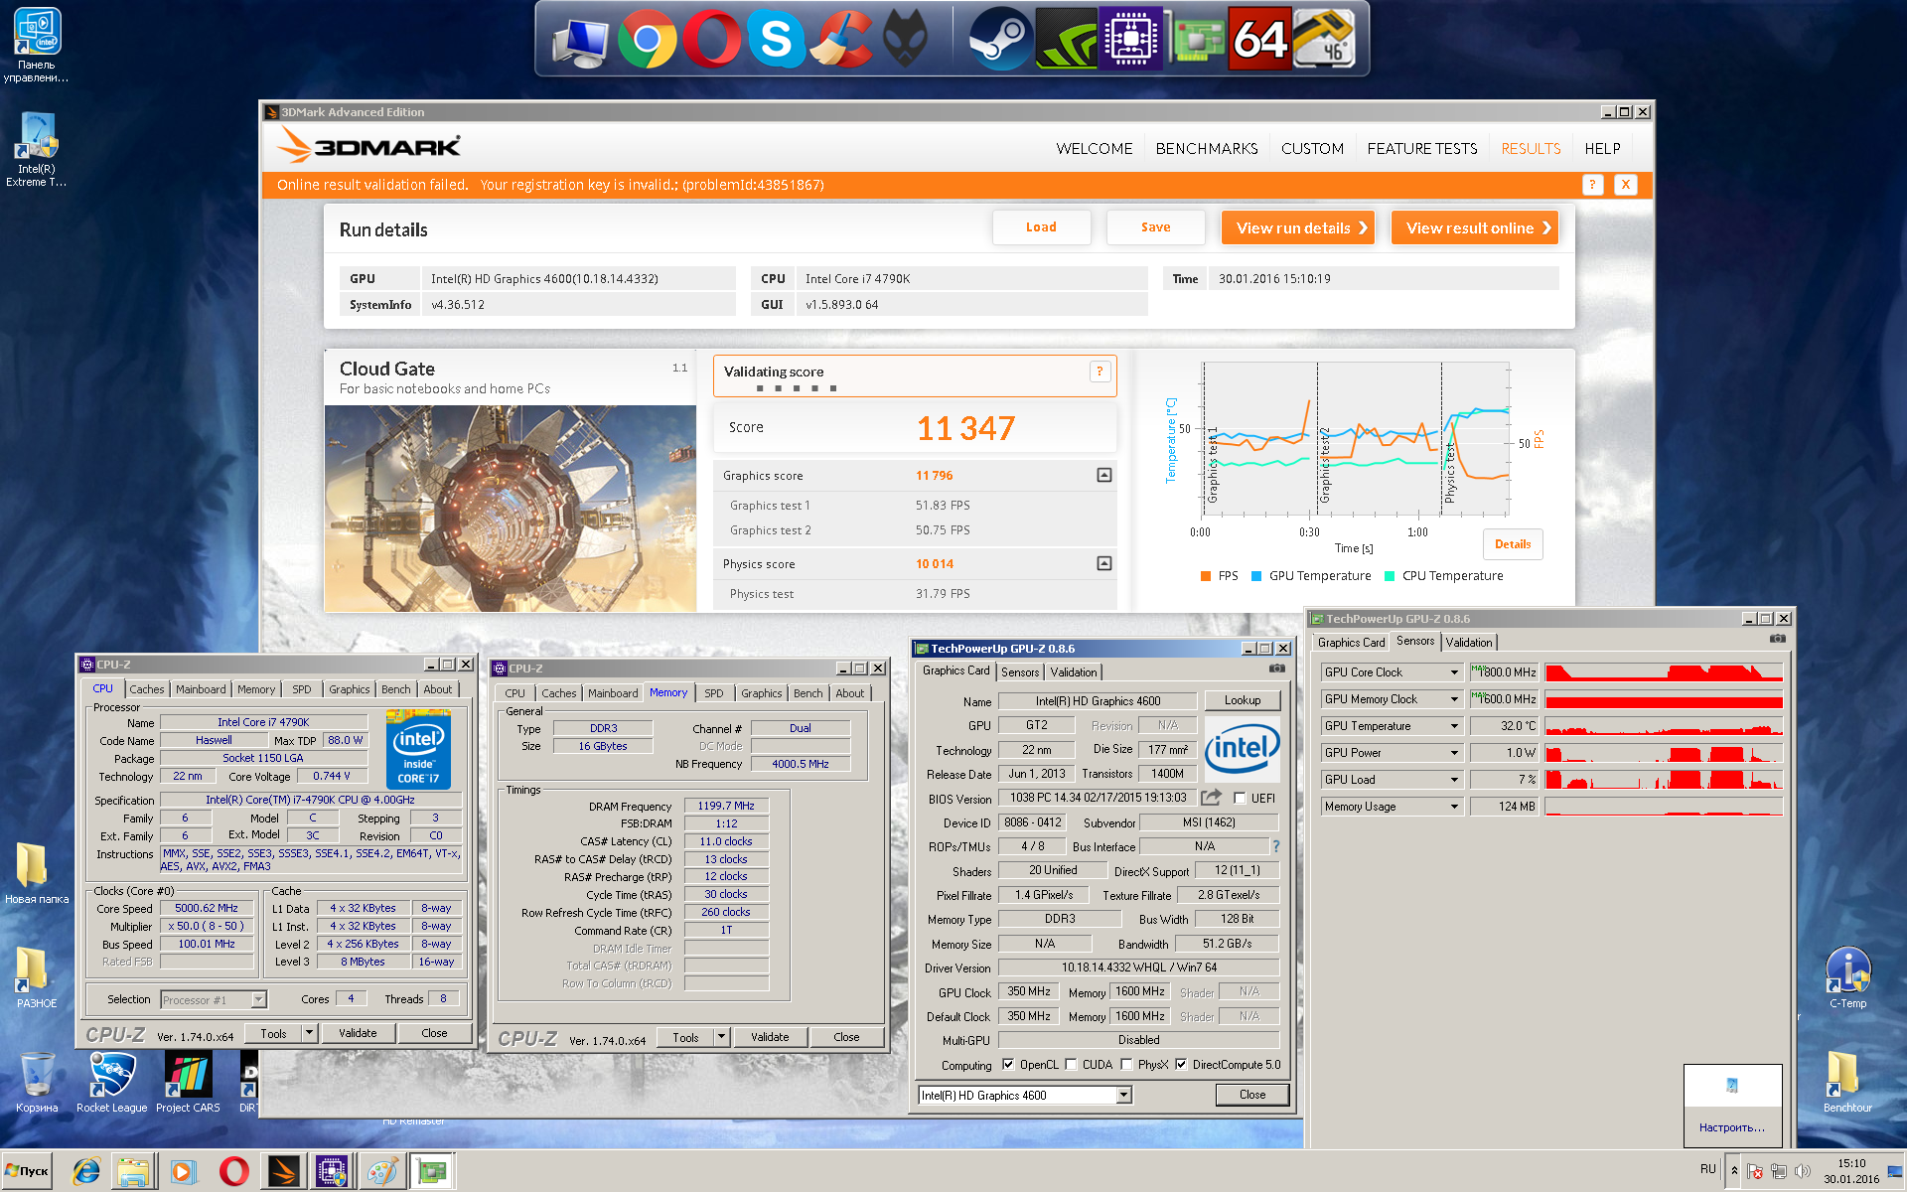Open GPU Memory Clock sensor dropdown
The image size is (1907, 1192).
(1454, 699)
